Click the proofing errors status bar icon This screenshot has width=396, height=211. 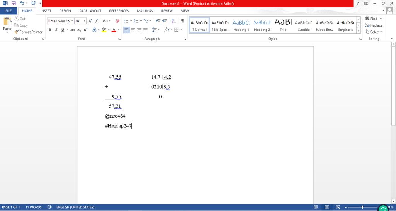tap(49, 207)
